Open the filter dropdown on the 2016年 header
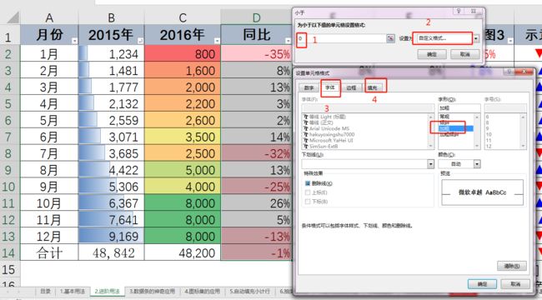The height and width of the screenshot is (300, 542). (x=217, y=41)
